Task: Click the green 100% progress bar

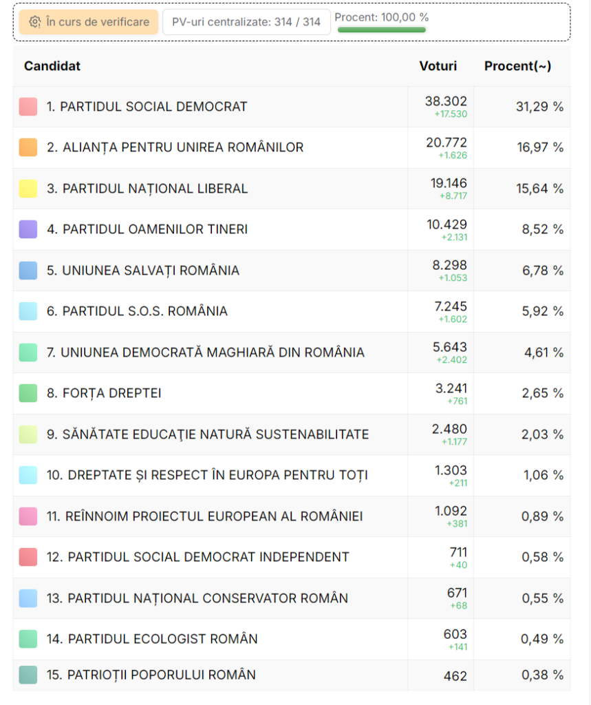Action: 382,30
